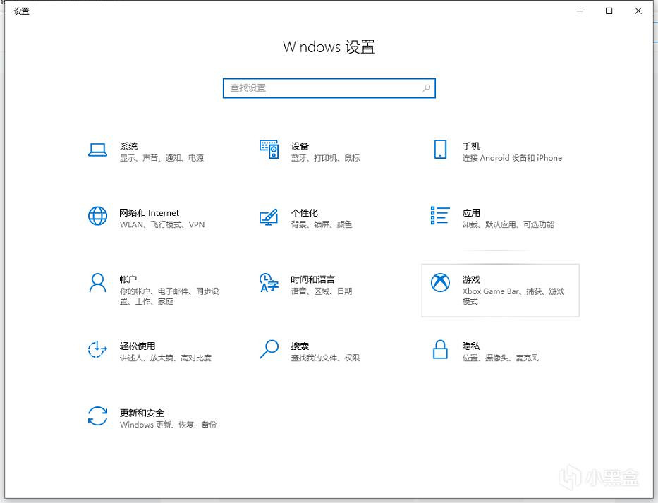658x503 pixels.
Task: Open 帐户 via the person icon
Action: [97, 283]
